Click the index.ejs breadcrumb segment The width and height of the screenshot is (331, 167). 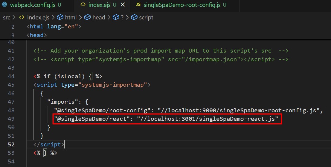click(x=38, y=18)
